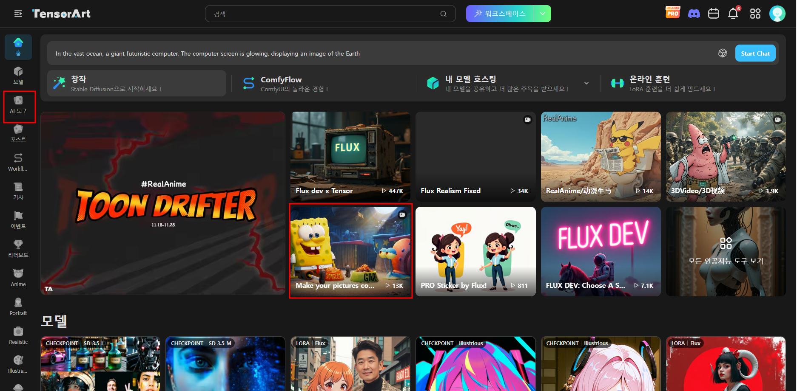Open 이벤트 in the sidebar
The height and width of the screenshot is (391, 797).
pos(18,220)
